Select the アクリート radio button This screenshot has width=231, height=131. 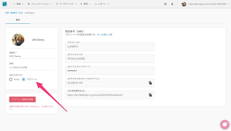[24, 79]
